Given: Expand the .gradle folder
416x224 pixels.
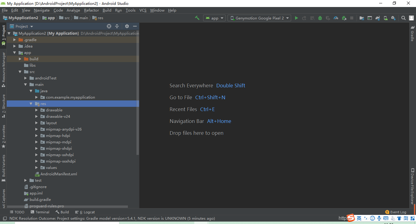Looking at the screenshot, I should pyautogui.click(x=14, y=40).
